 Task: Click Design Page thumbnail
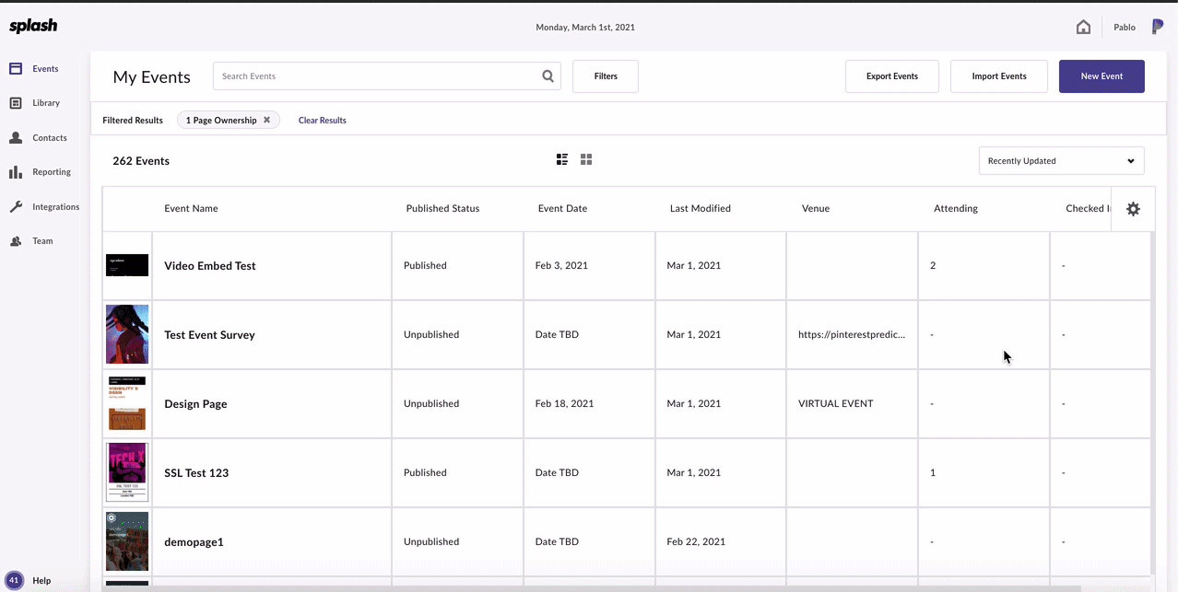pyautogui.click(x=127, y=403)
